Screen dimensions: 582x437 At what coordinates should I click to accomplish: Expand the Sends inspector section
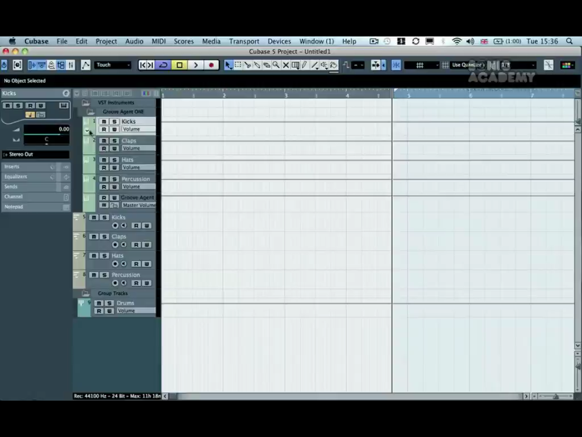36,187
